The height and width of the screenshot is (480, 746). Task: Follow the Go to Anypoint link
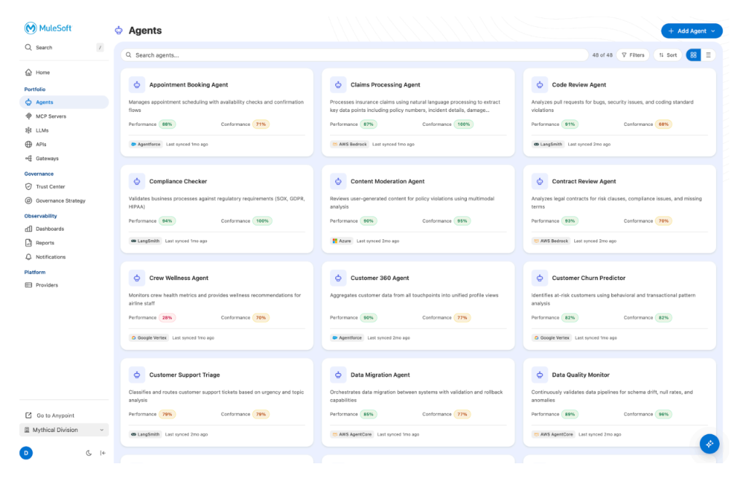pyautogui.click(x=55, y=415)
